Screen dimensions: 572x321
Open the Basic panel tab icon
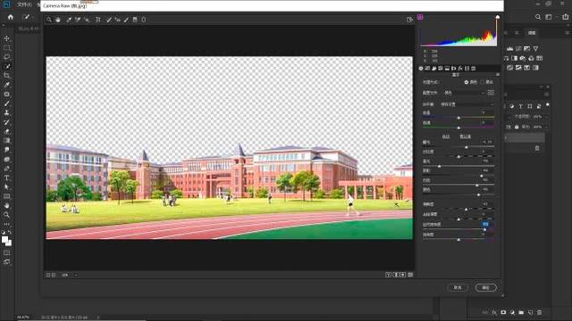pyautogui.click(x=421, y=69)
